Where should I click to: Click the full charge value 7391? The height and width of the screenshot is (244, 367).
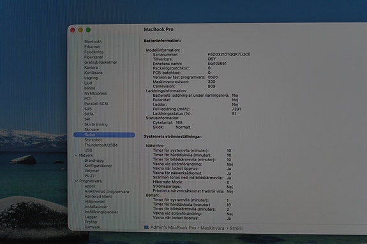(236, 109)
